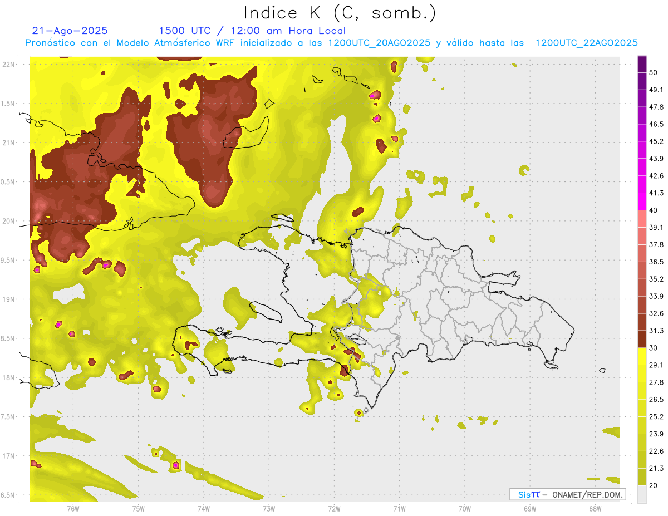Click the colorbar value '45.2'
668x516 pixels.
pos(657,141)
